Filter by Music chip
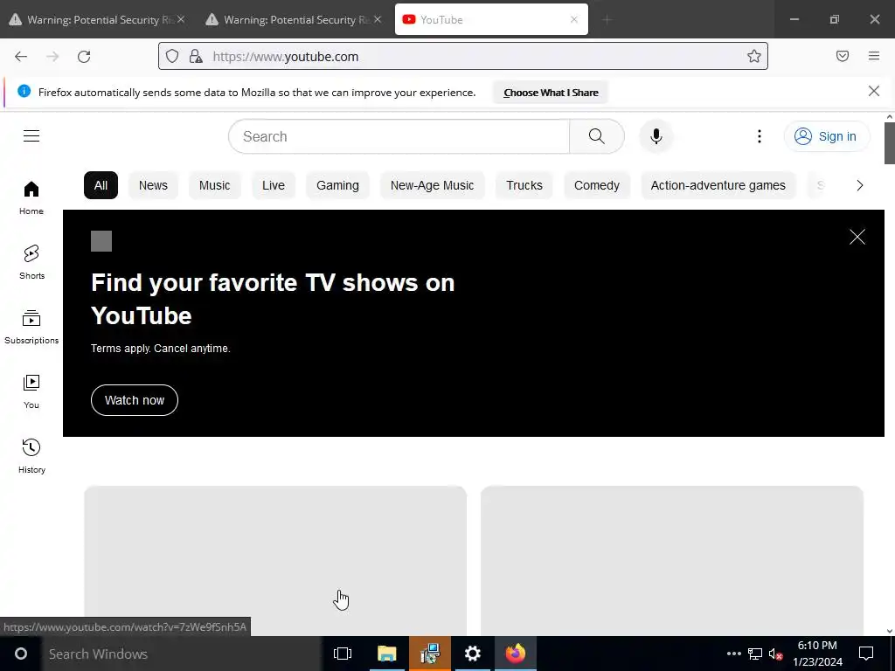The image size is (895, 671). tap(215, 185)
